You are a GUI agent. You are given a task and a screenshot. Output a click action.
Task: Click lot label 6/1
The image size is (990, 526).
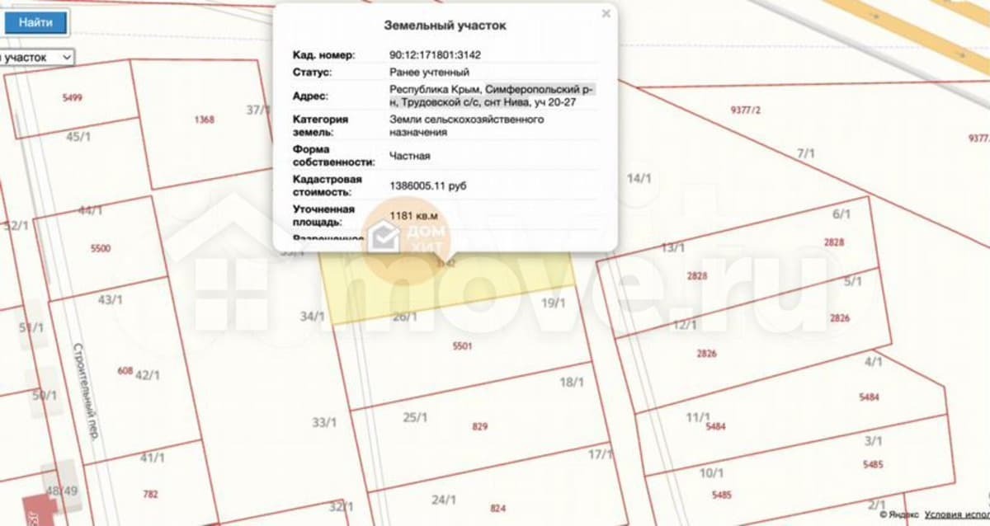[x=841, y=214]
